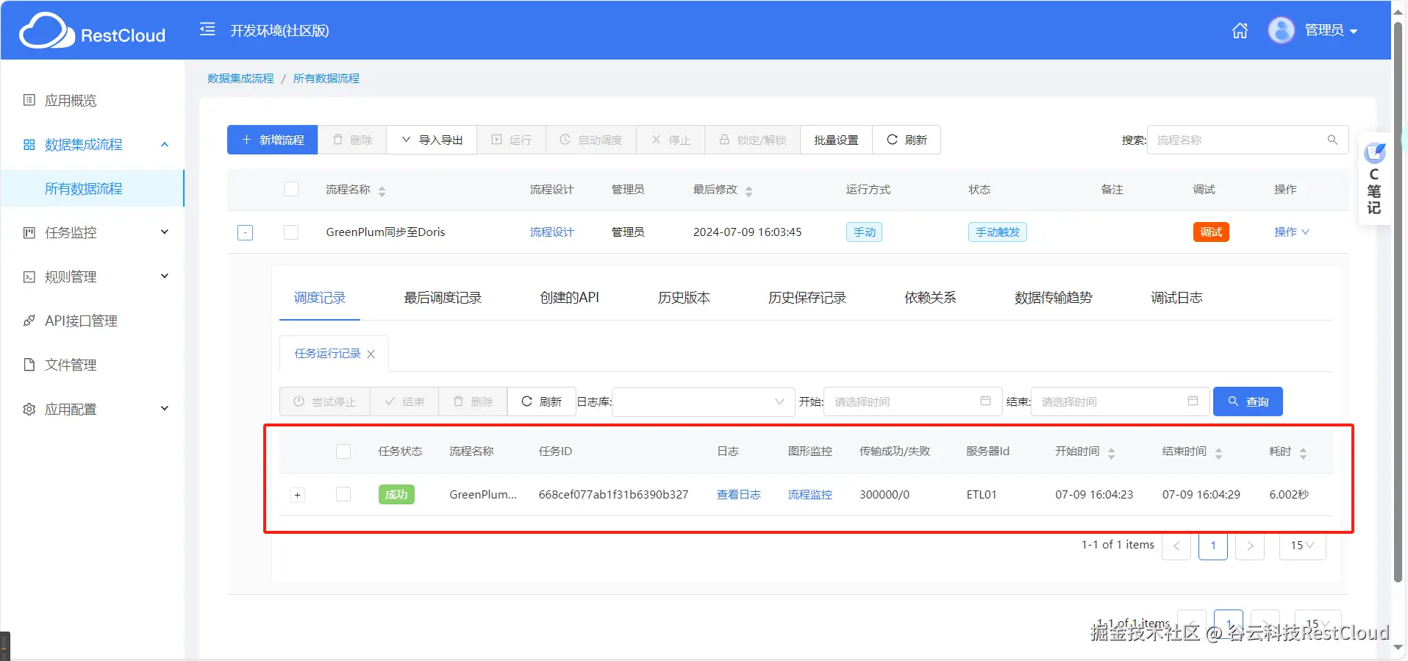Collapse the sidebar menu hamburger icon
The width and height of the screenshot is (1408, 661).
[207, 29]
